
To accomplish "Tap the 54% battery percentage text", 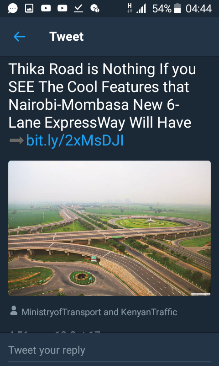I will 162,9.
